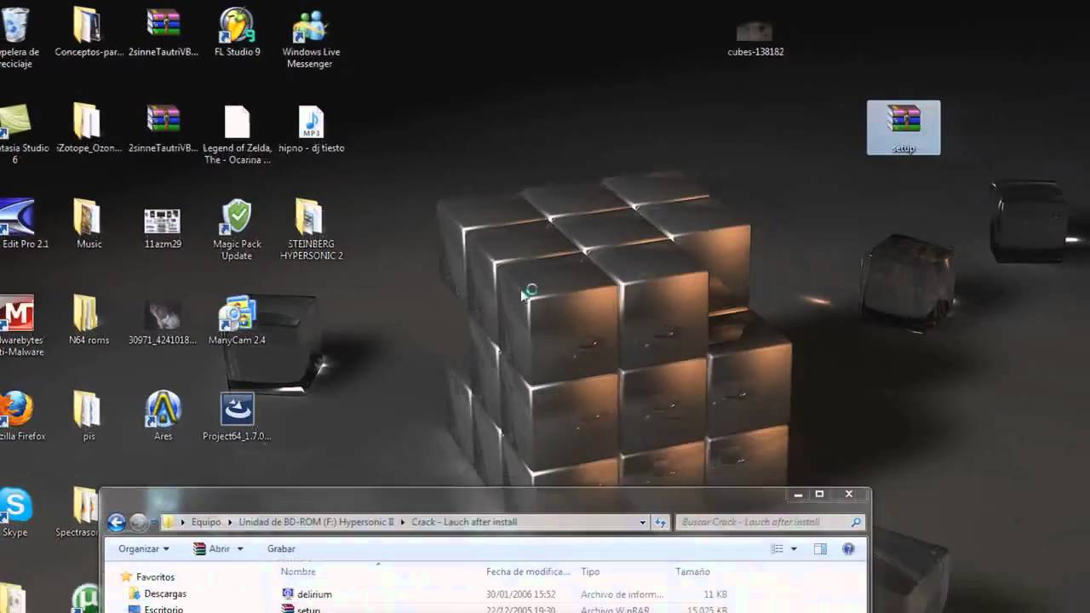Go to Unidad de BD-ROM (F:) breadcrumb

316,522
